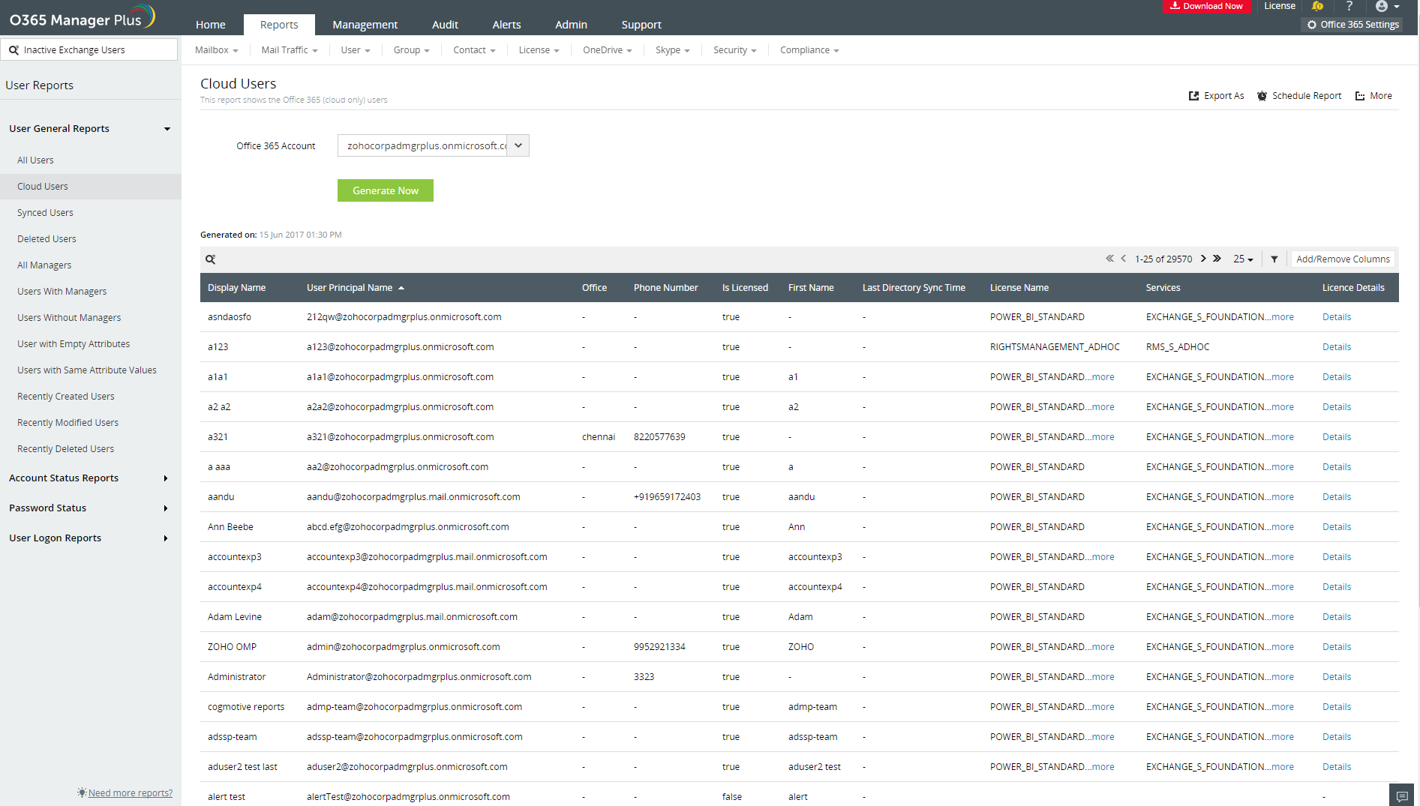Click the report search magnifier icon
The height and width of the screenshot is (806, 1420).
14,50
